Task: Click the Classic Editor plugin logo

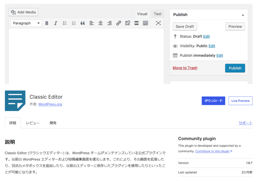Action: point(15,101)
